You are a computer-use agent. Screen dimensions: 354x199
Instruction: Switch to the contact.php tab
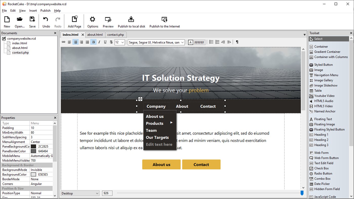coord(116,35)
